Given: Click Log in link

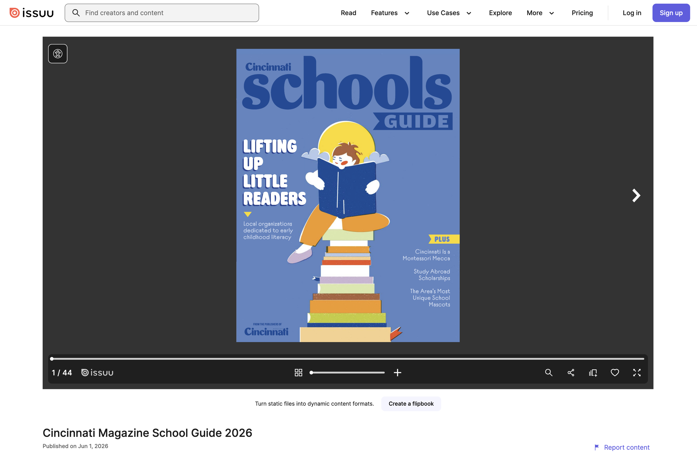Looking at the screenshot, I should 632,13.
